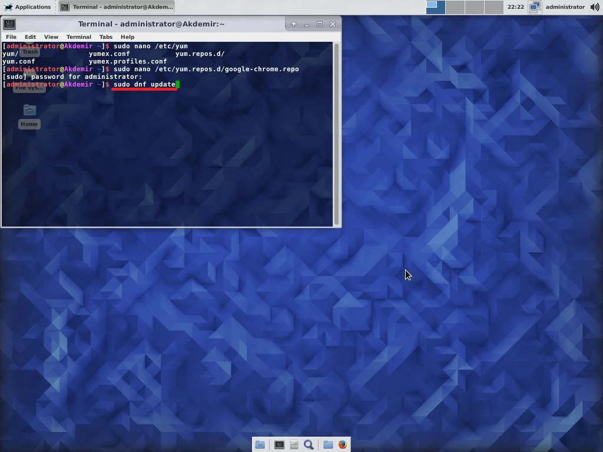Click the terminal's vertical scrollbar
This screenshot has height=452, width=603.
(x=336, y=134)
